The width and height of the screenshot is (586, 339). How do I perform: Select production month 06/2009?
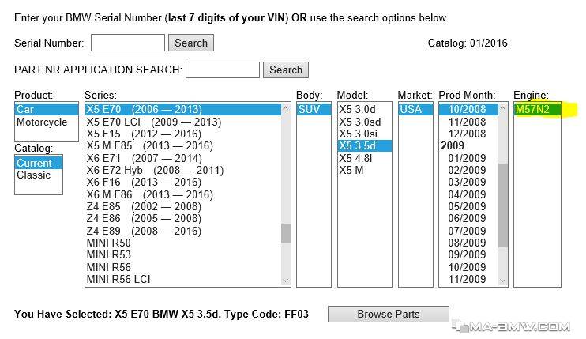point(468,218)
